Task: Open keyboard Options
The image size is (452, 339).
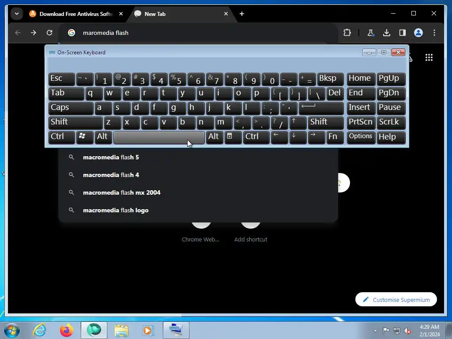Action: point(361,138)
